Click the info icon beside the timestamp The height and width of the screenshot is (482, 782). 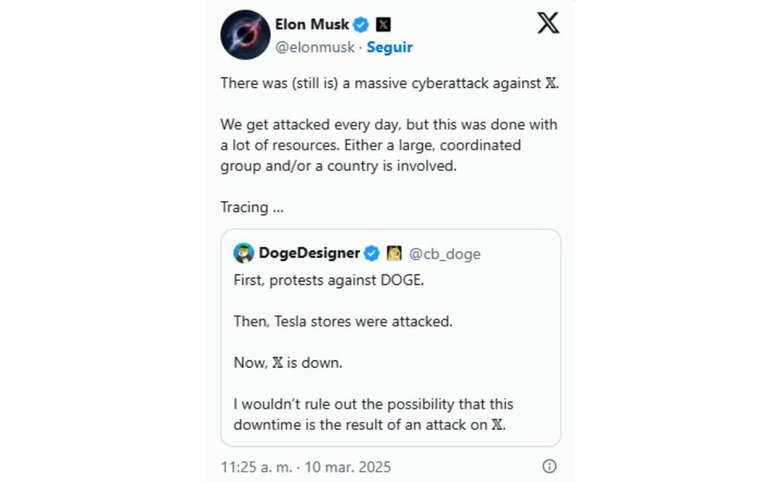point(549,466)
